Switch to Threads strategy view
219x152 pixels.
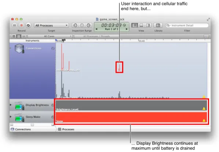(23, 36)
